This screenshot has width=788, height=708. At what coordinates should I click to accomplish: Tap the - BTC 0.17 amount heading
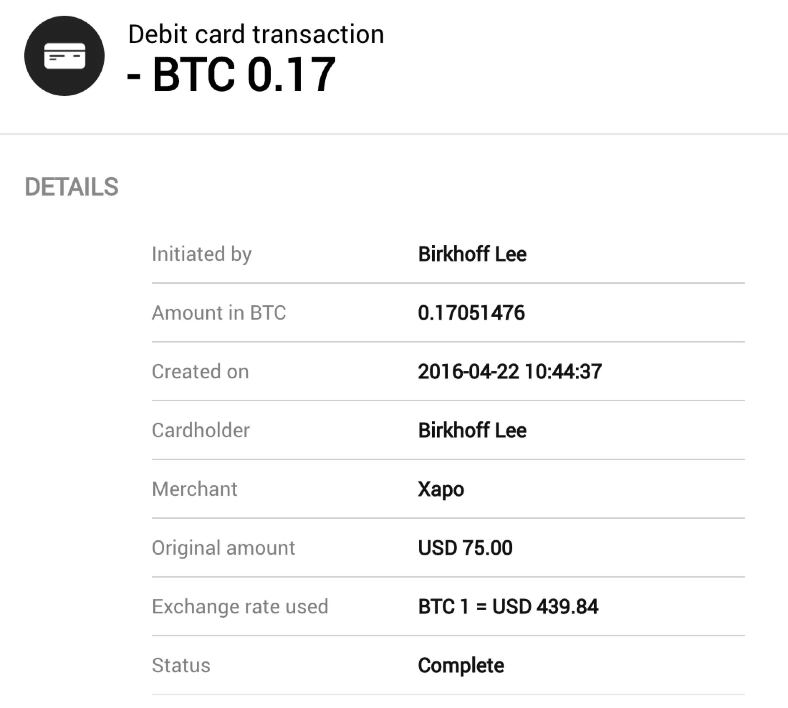(231, 74)
